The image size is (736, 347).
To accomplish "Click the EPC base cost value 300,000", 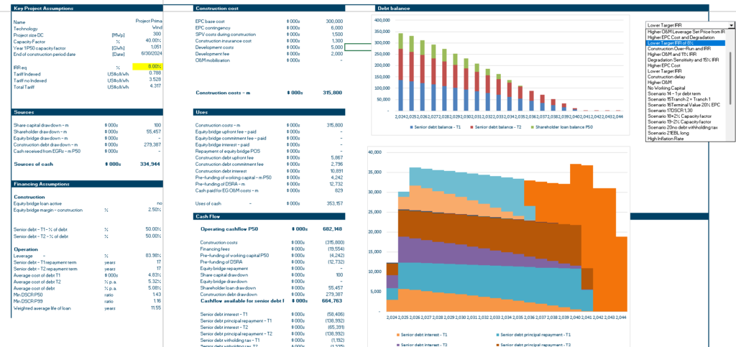I will (x=334, y=22).
